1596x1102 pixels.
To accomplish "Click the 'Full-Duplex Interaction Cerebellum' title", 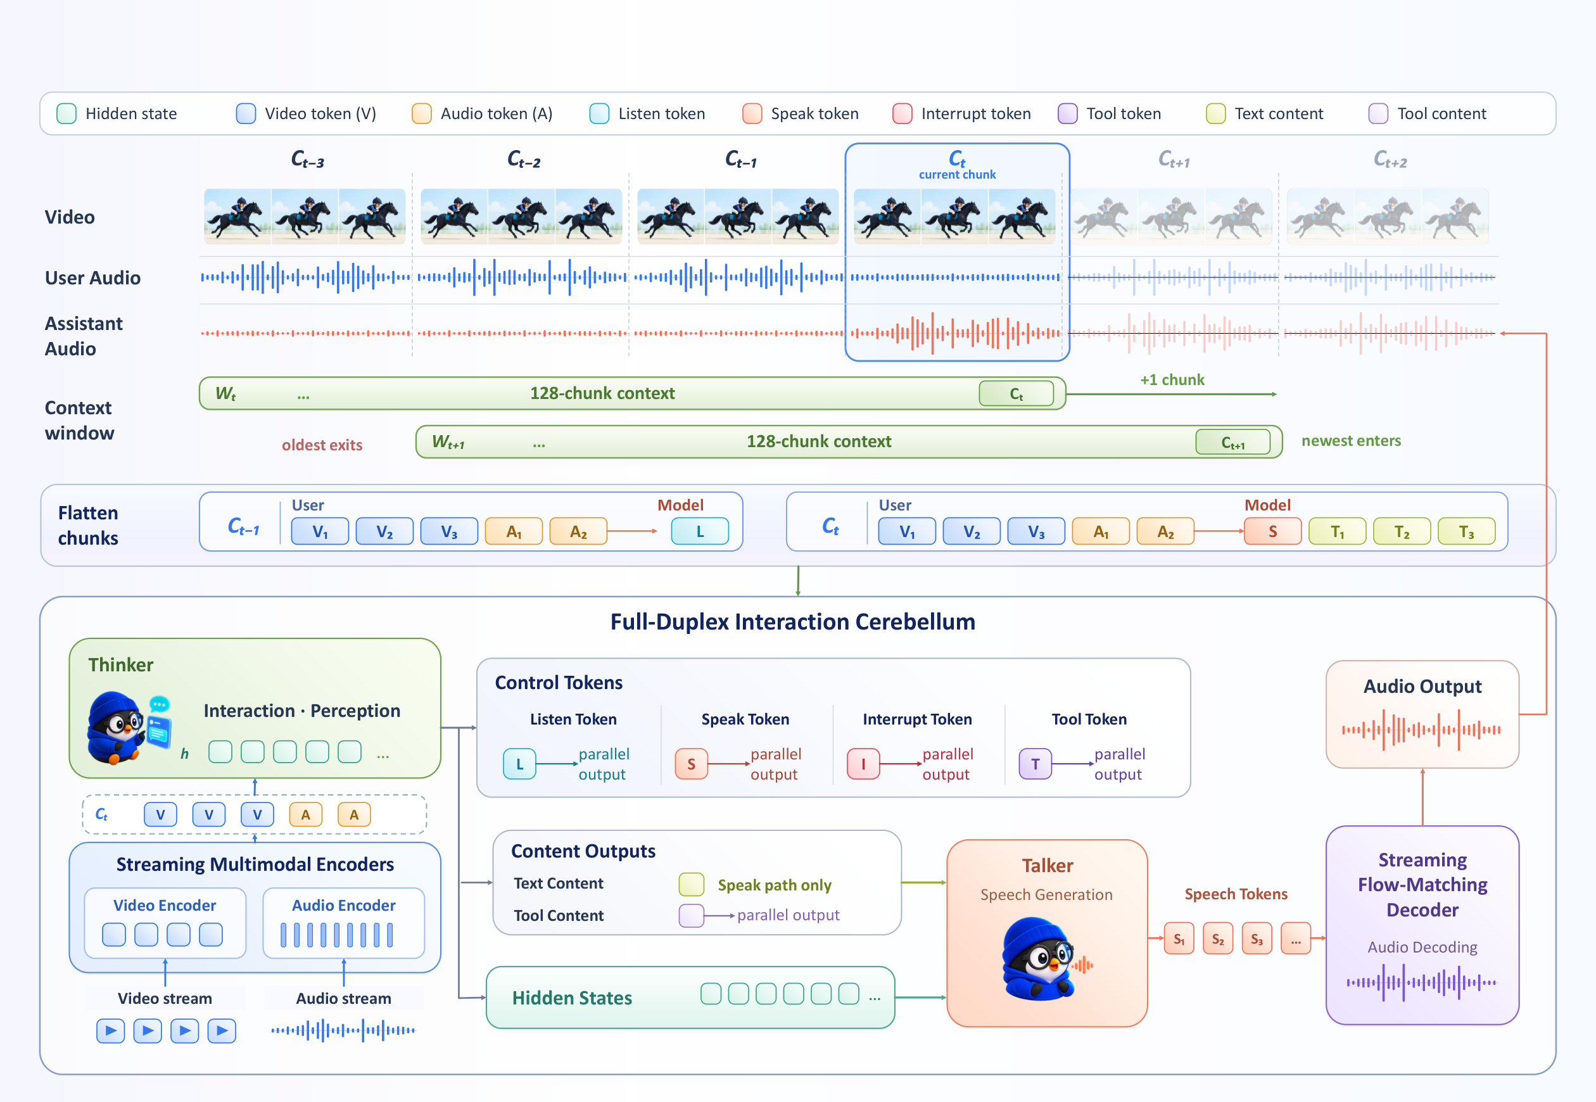I will coord(792,621).
